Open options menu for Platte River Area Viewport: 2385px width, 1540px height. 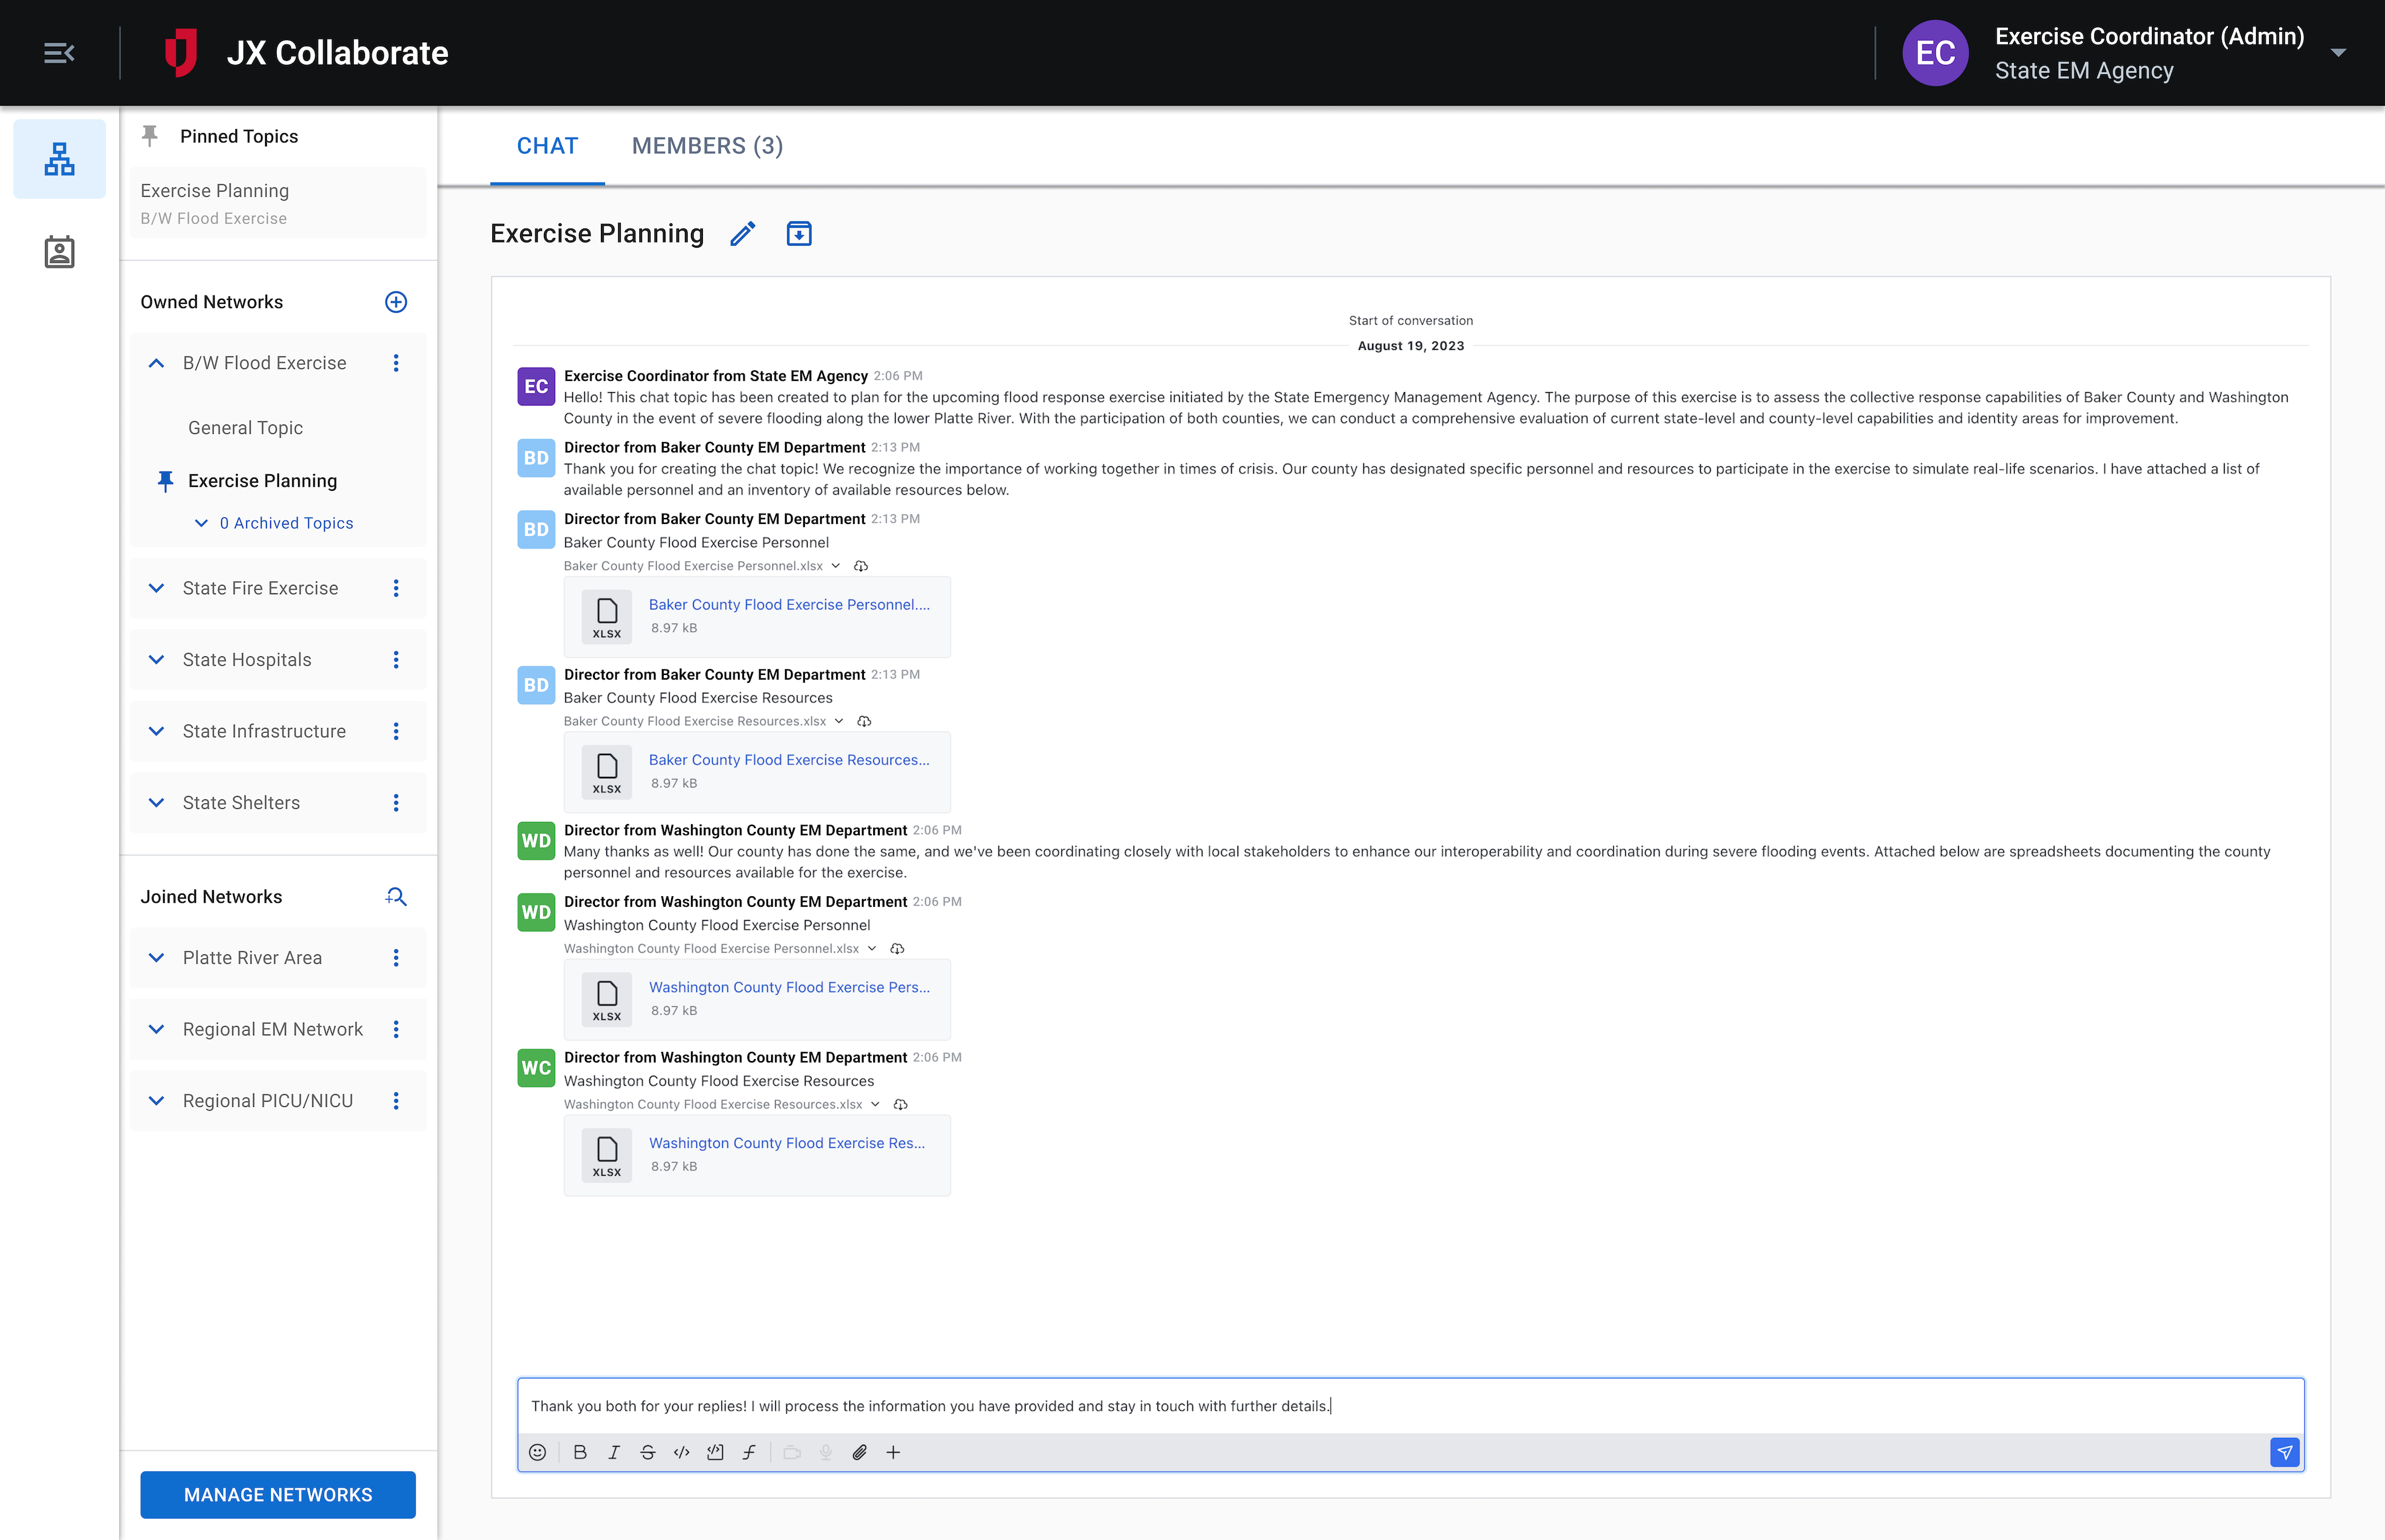pos(396,958)
